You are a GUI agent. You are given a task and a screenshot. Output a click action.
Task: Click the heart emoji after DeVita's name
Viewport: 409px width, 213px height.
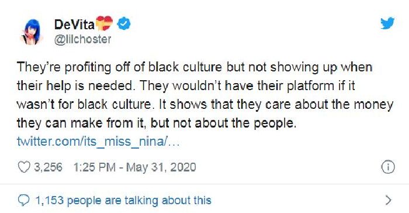tap(104, 23)
